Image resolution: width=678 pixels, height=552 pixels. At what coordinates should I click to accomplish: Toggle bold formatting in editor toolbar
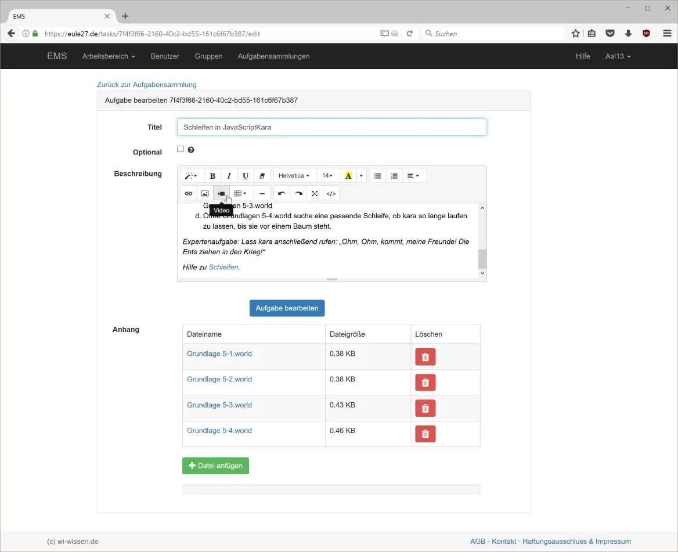coord(212,176)
